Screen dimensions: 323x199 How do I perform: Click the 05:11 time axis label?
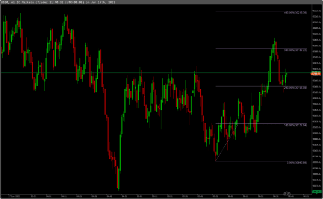[x=155, y=196]
